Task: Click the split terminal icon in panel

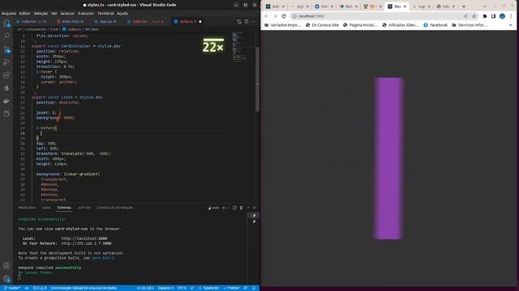Action: click(x=234, y=208)
